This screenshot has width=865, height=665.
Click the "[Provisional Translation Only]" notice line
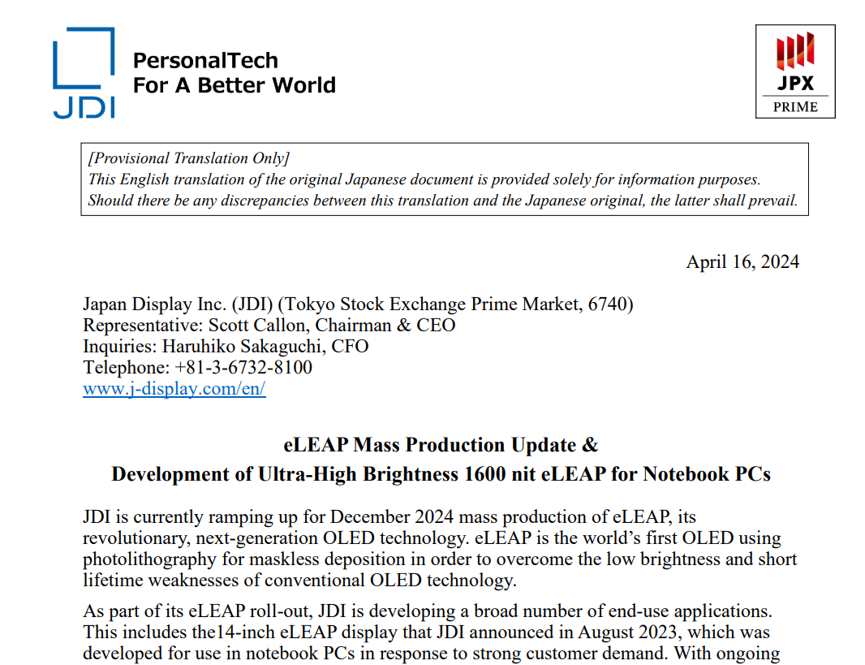(x=188, y=158)
